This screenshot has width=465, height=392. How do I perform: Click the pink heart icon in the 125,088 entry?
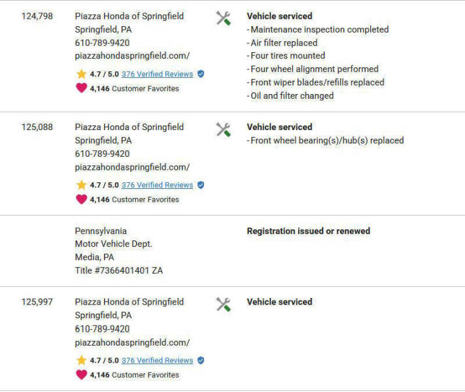tap(82, 199)
